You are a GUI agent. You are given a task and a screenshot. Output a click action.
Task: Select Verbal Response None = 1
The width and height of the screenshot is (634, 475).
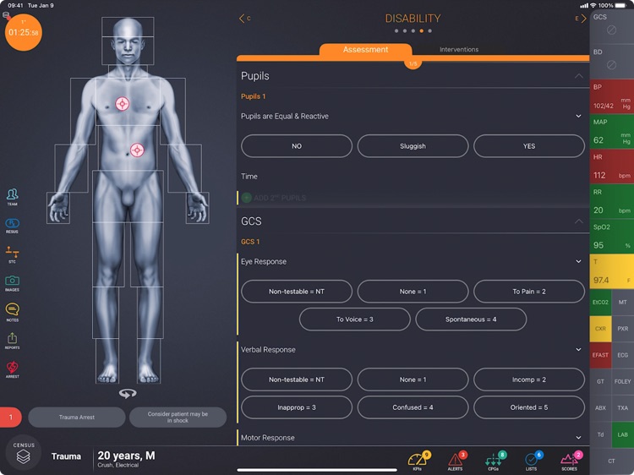(413, 379)
